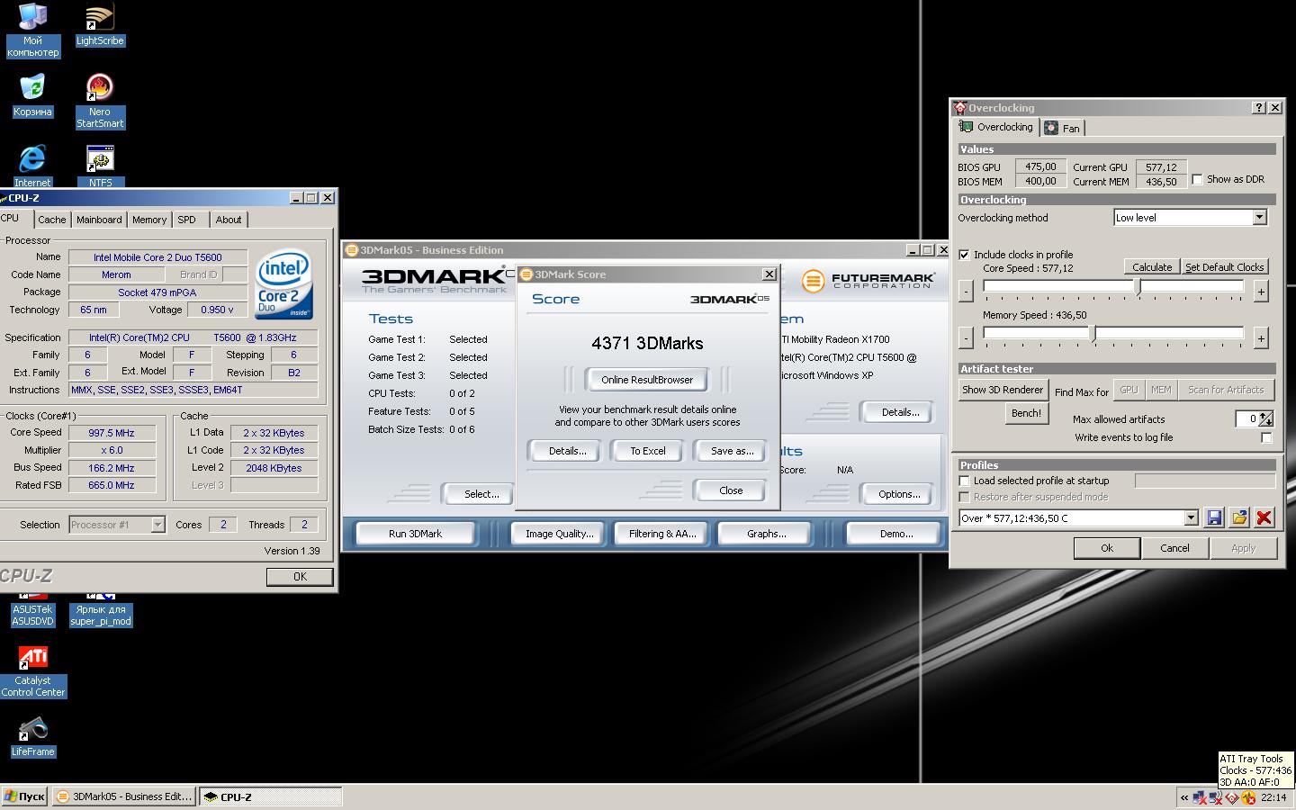Click the Memory Speed slider track
Image resolution: width=1296 pixels, height=810 pixels.
1113,334
